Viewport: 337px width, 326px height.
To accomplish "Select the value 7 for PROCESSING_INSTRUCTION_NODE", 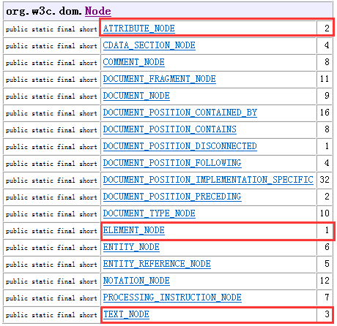I will click(327, 297).
